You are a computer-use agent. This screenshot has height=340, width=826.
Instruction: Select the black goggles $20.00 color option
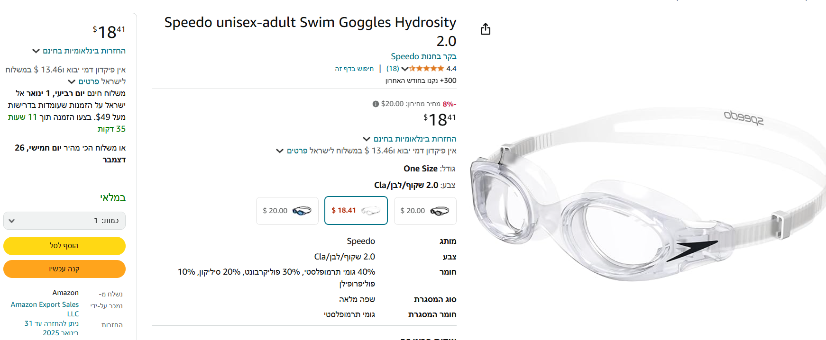pos(425,211)
